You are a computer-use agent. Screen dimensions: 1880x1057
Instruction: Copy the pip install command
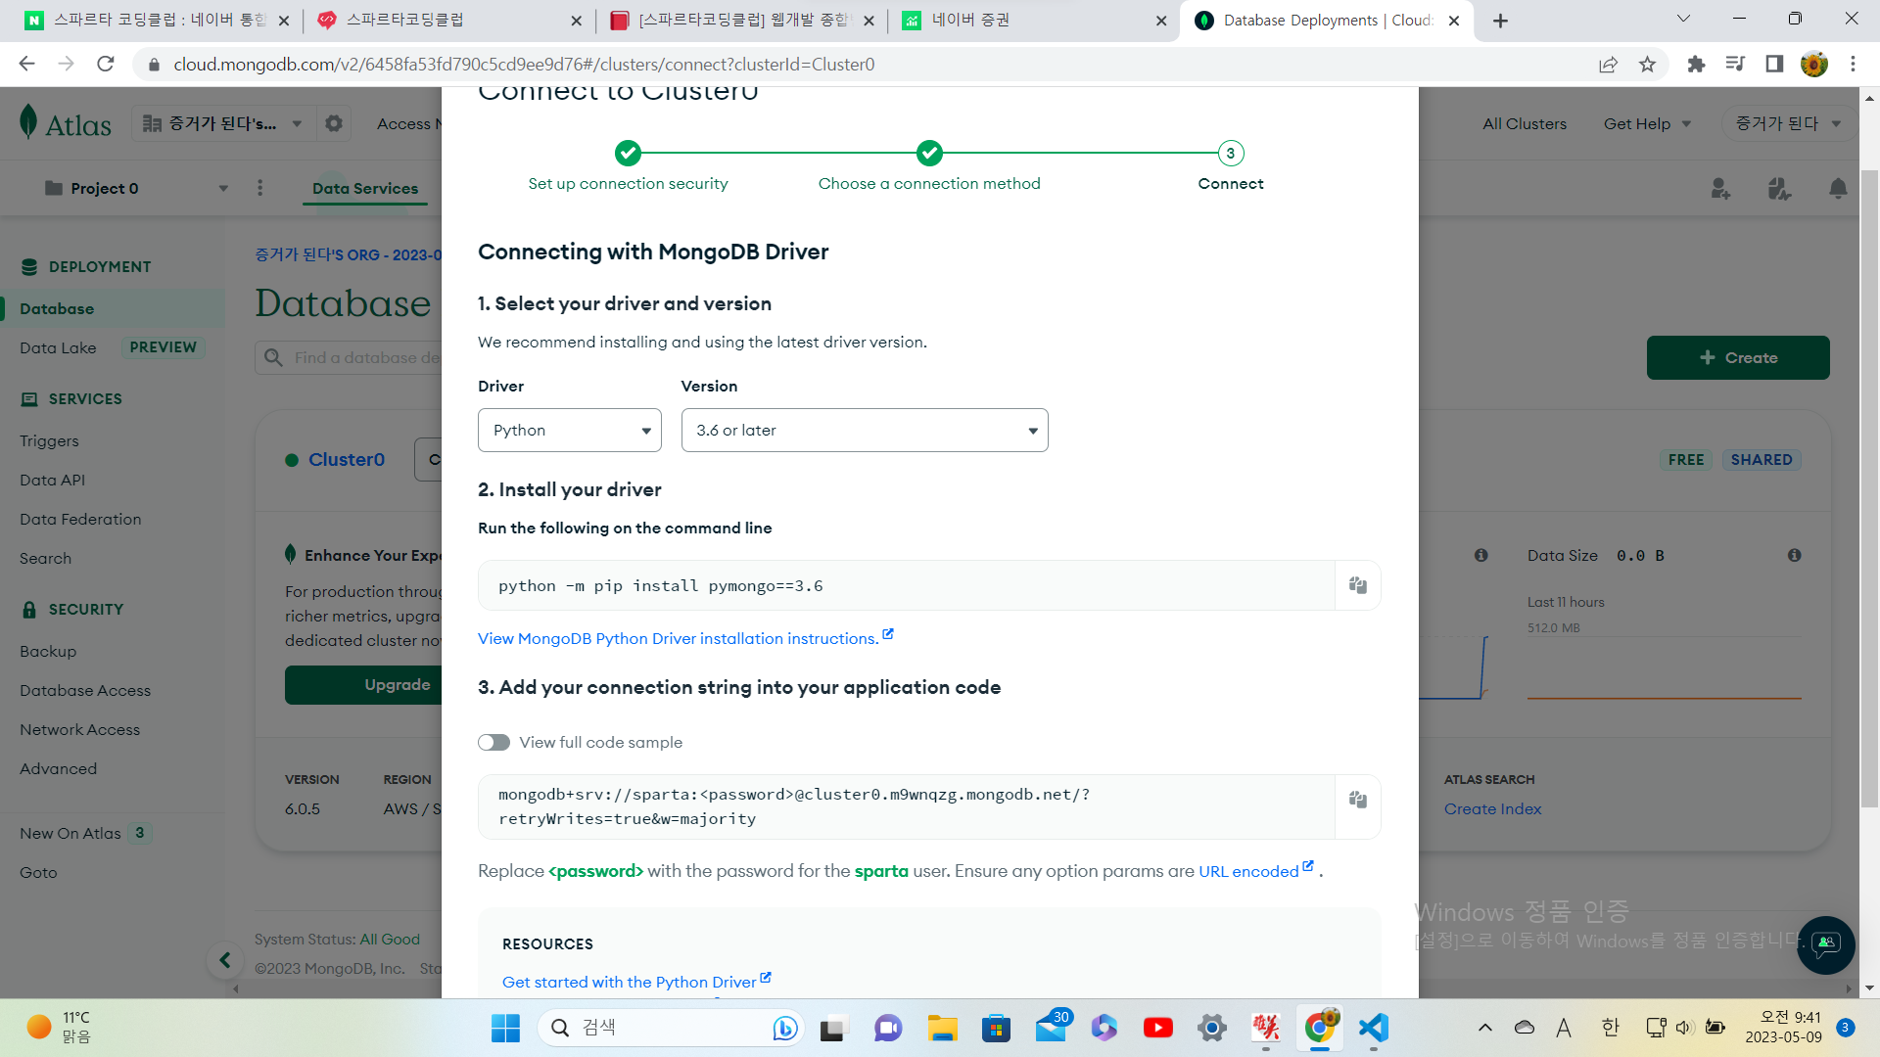pos(1357,585)
